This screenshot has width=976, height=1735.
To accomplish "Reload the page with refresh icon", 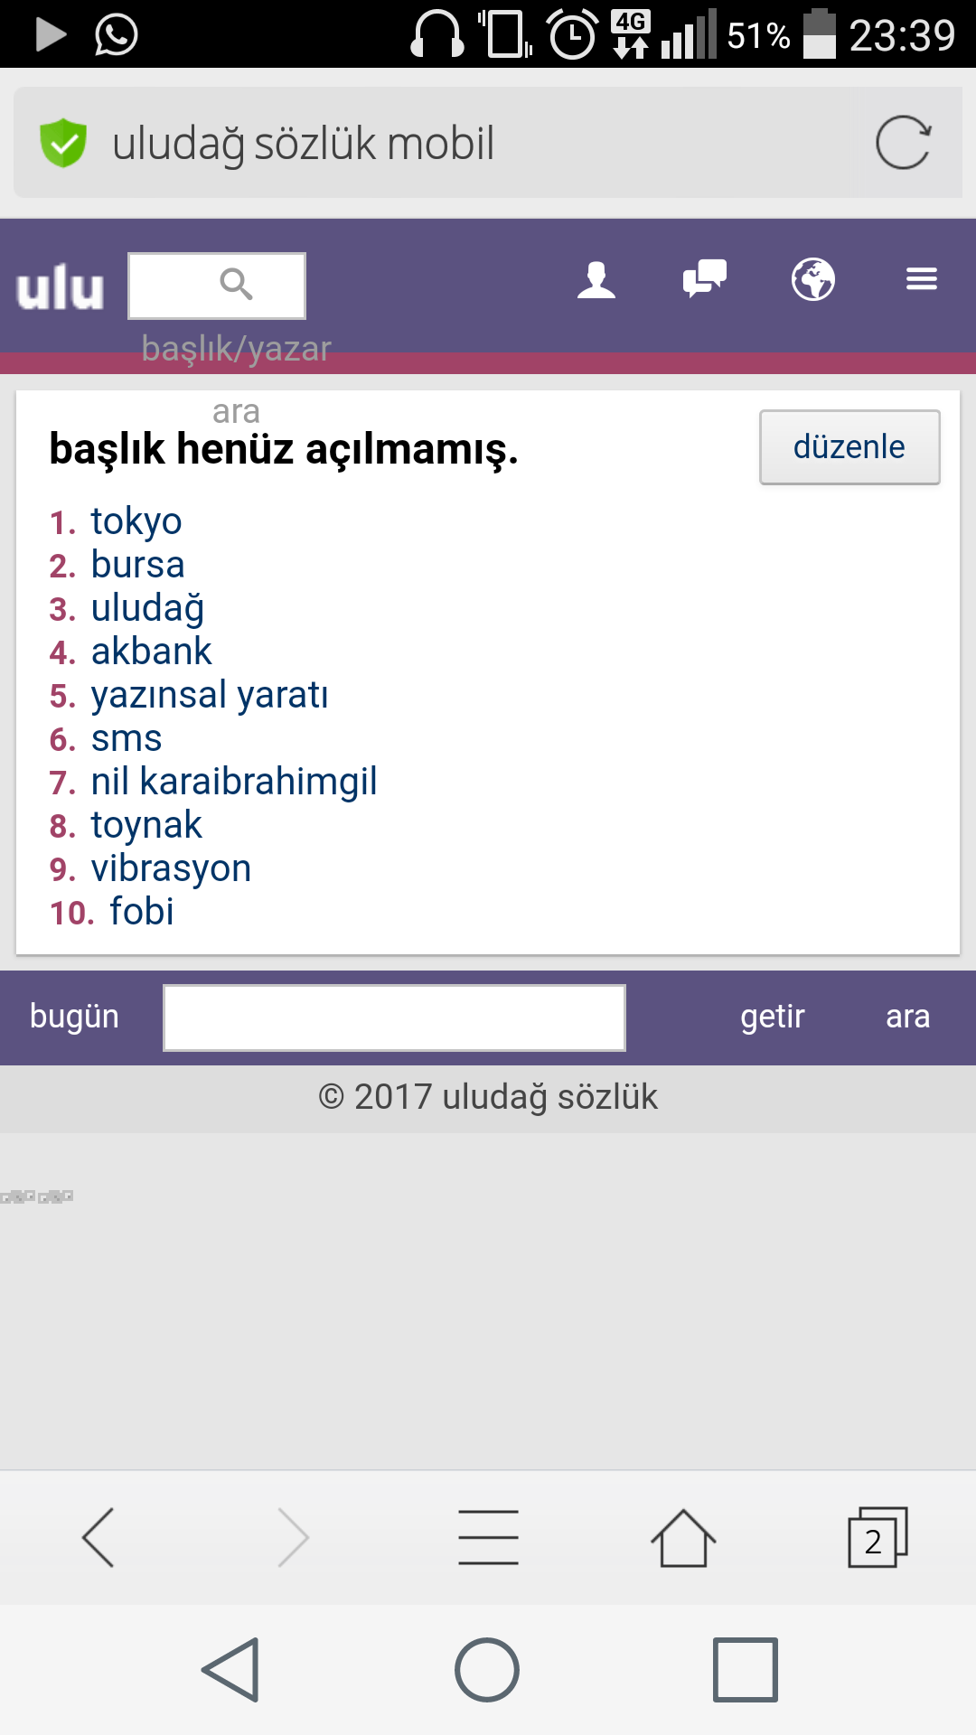I will coord(903,143).
